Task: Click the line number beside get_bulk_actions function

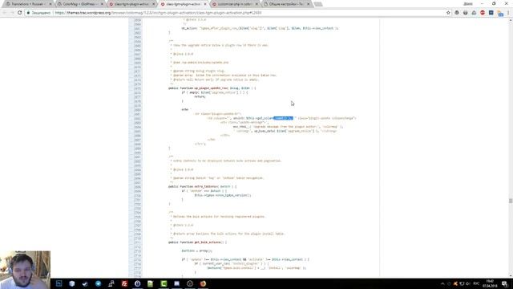Action: point(137,242)
